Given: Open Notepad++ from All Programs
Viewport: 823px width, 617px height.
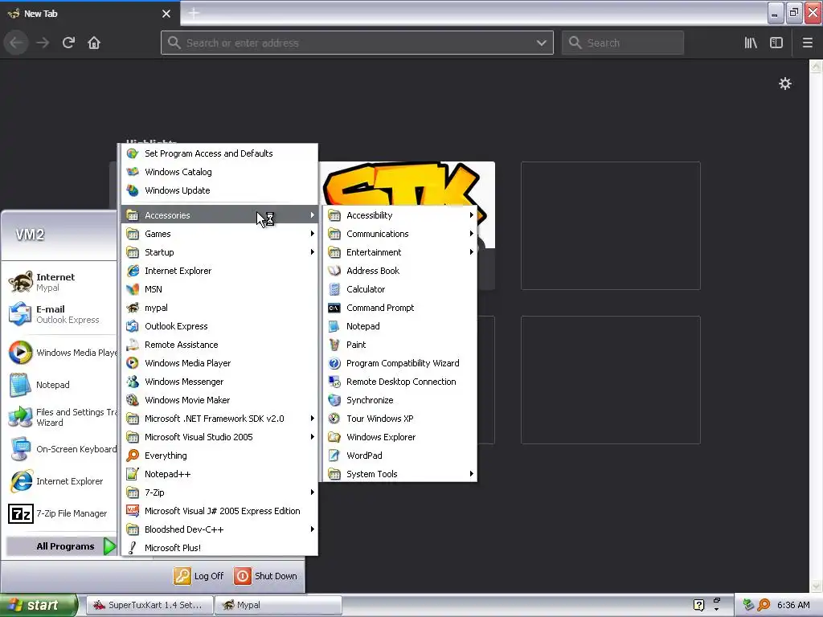Looking at the screenshot, I should point(219,474).
